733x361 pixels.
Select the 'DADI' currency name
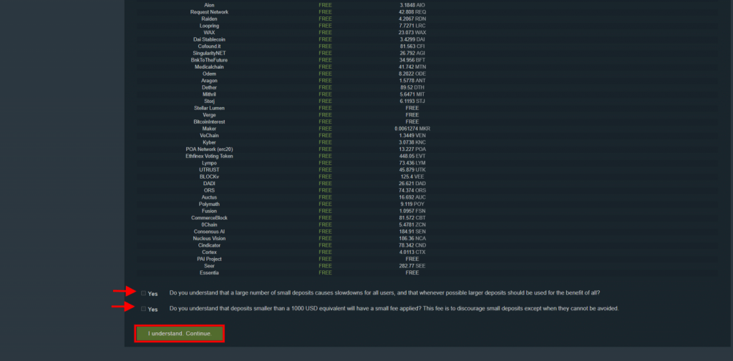(209, 184)
